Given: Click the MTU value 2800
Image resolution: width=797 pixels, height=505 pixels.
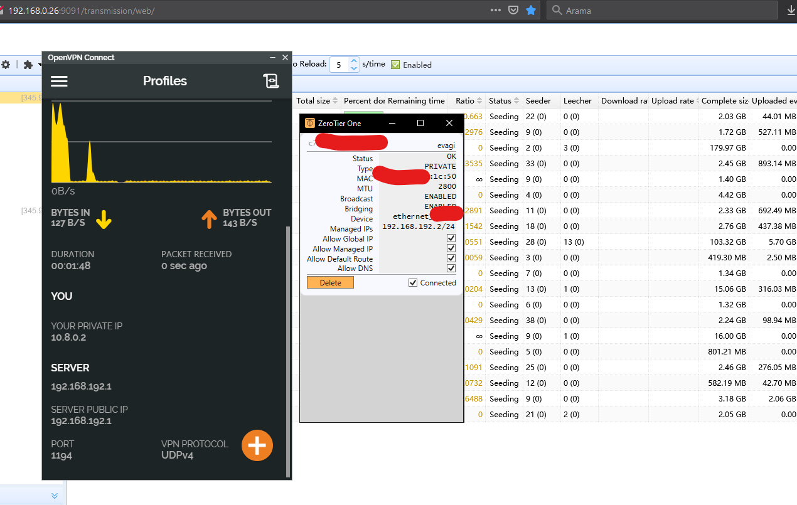Looking at the screenshot, I should point(447,186).
